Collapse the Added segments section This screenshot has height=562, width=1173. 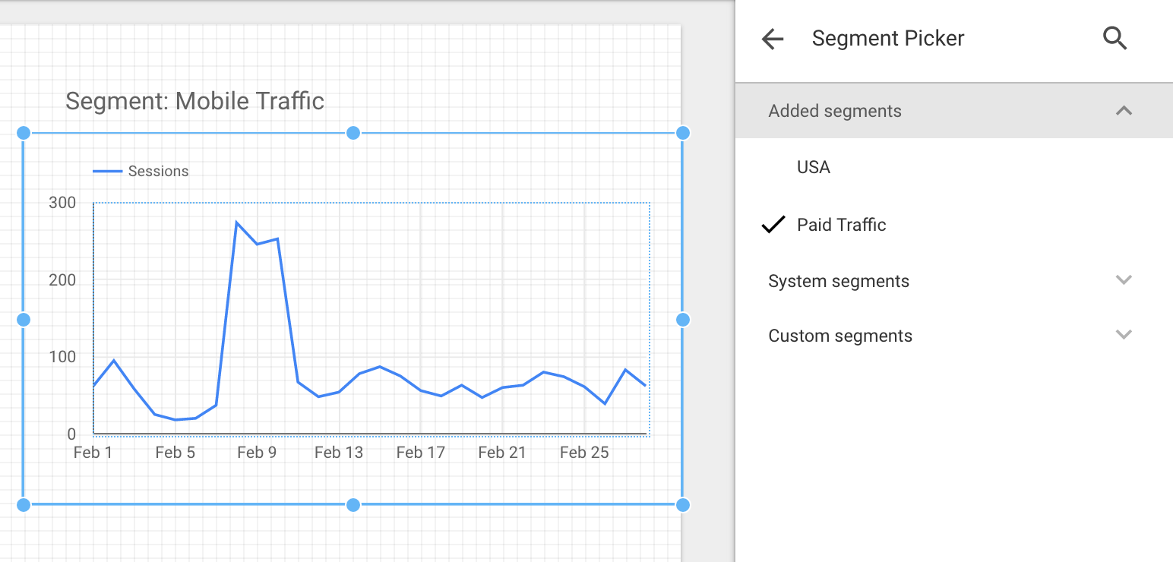click(1124, 111)
